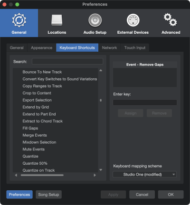Expand the Keyboard mapping scheme dropdown
This screenshot has width=190, height=205.
(144, 175)
